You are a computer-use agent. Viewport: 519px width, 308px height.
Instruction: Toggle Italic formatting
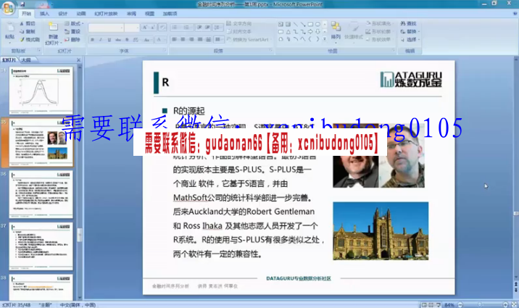coord(101,40)
